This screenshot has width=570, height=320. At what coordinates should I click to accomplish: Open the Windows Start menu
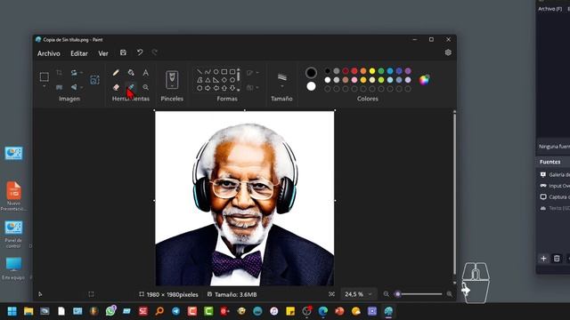coord(12,311)
